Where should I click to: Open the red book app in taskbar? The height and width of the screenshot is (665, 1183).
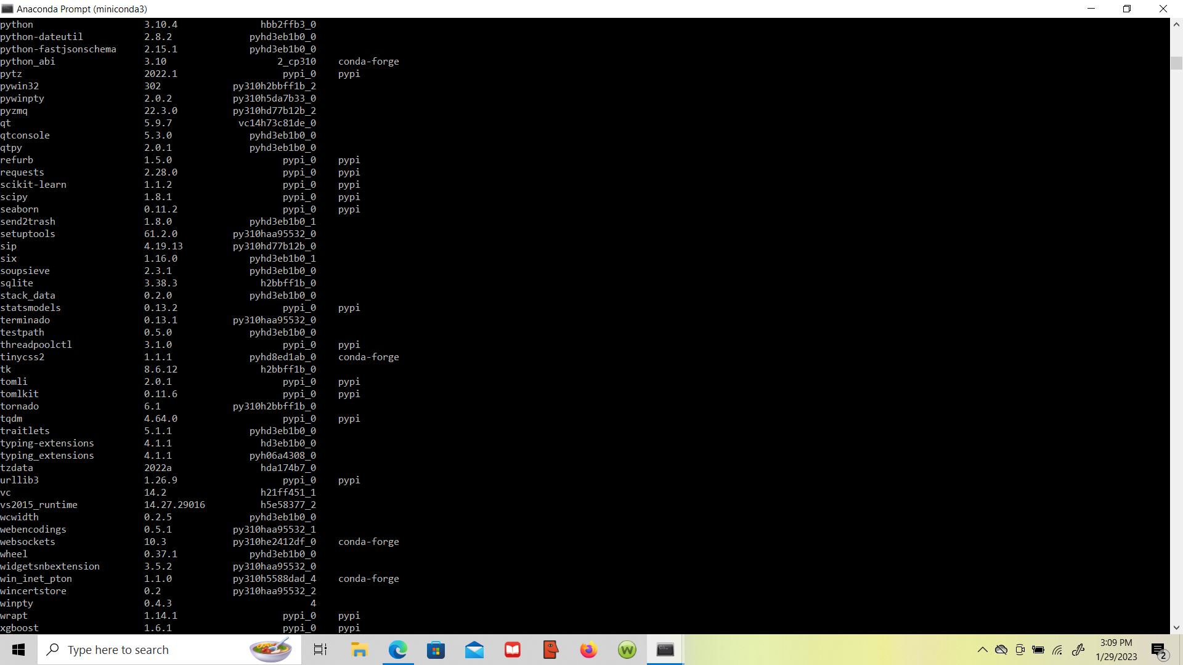click(x=513, y=650)
